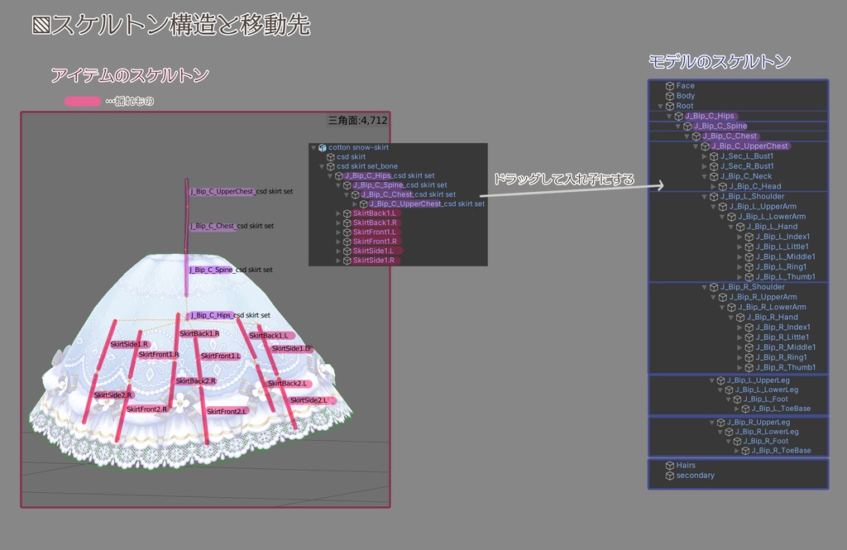847x550 pixels.
Task: Collapse the J_Bip_R_Shoulder node
Action: point(705,288)
